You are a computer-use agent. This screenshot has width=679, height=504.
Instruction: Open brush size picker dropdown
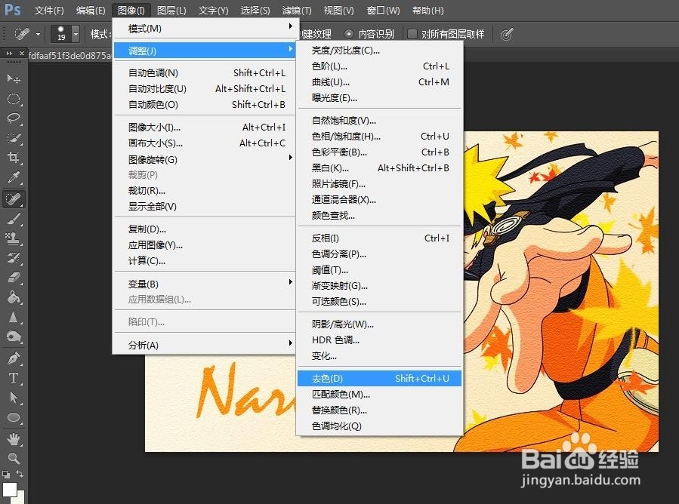pos(76,34)
